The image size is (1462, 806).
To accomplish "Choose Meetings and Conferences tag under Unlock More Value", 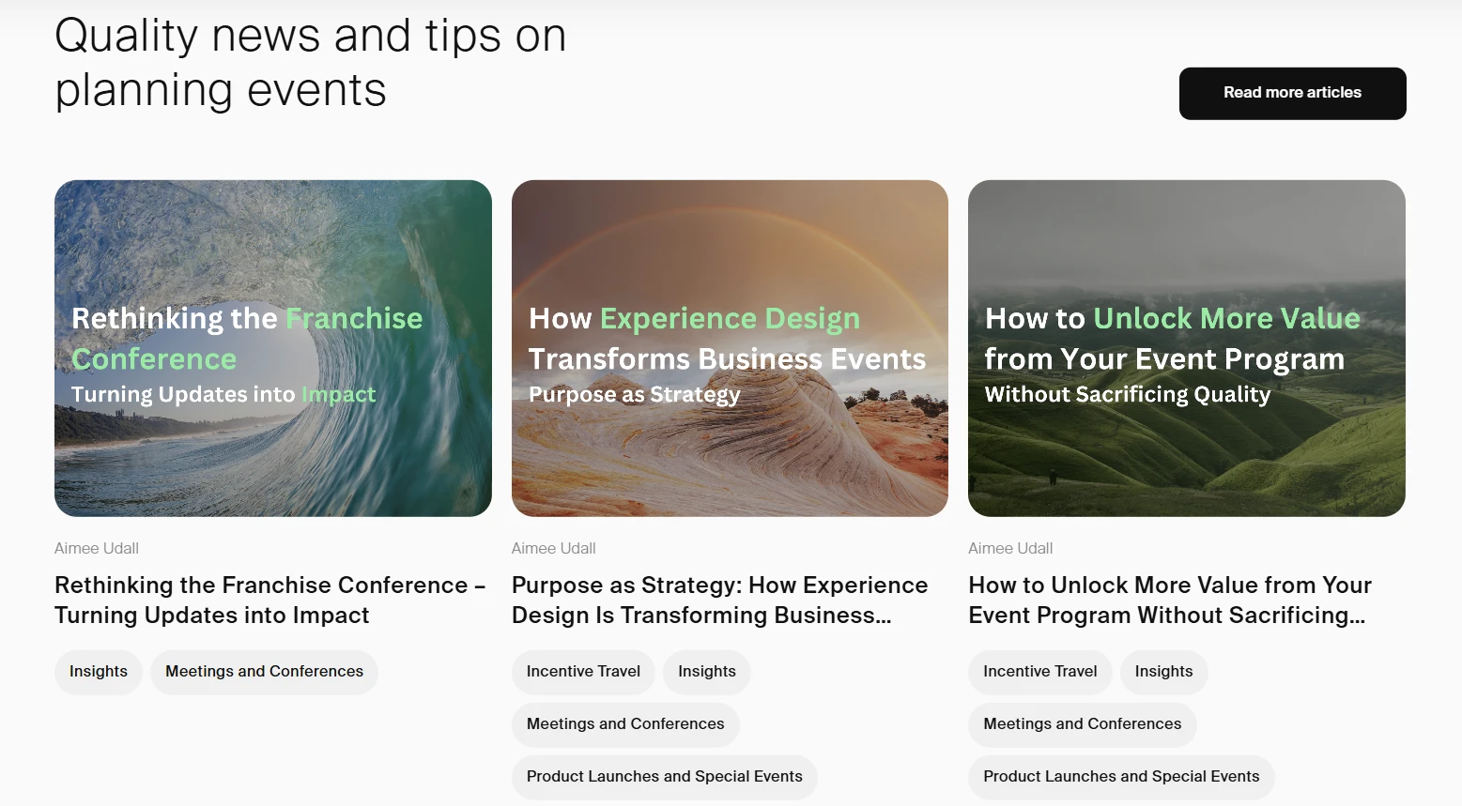I will coord(1082,724).
